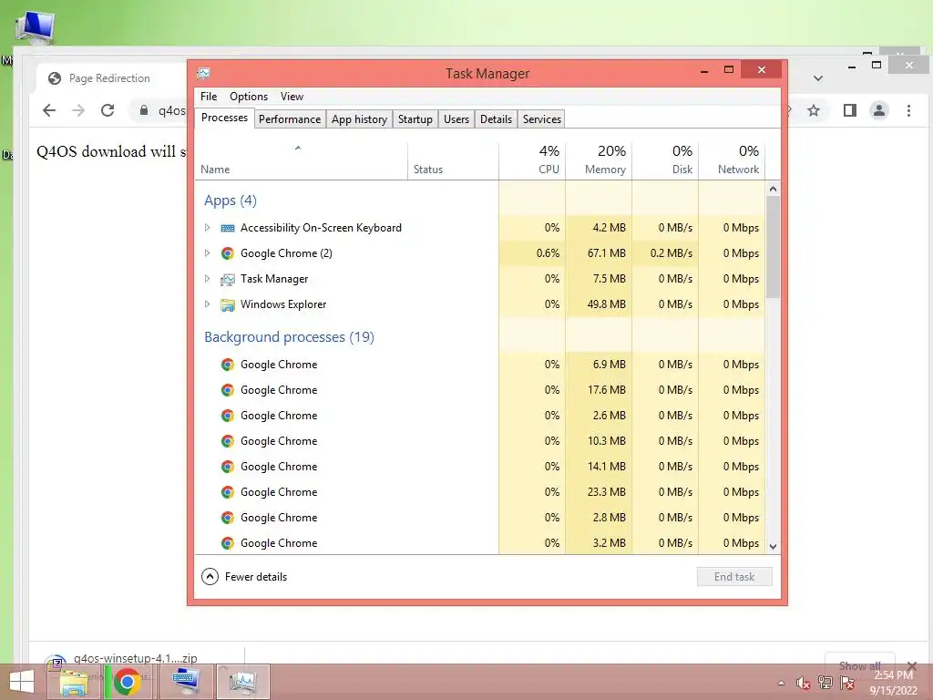Open the File menu
933x700 pixels.
click(x=209, y=97)
